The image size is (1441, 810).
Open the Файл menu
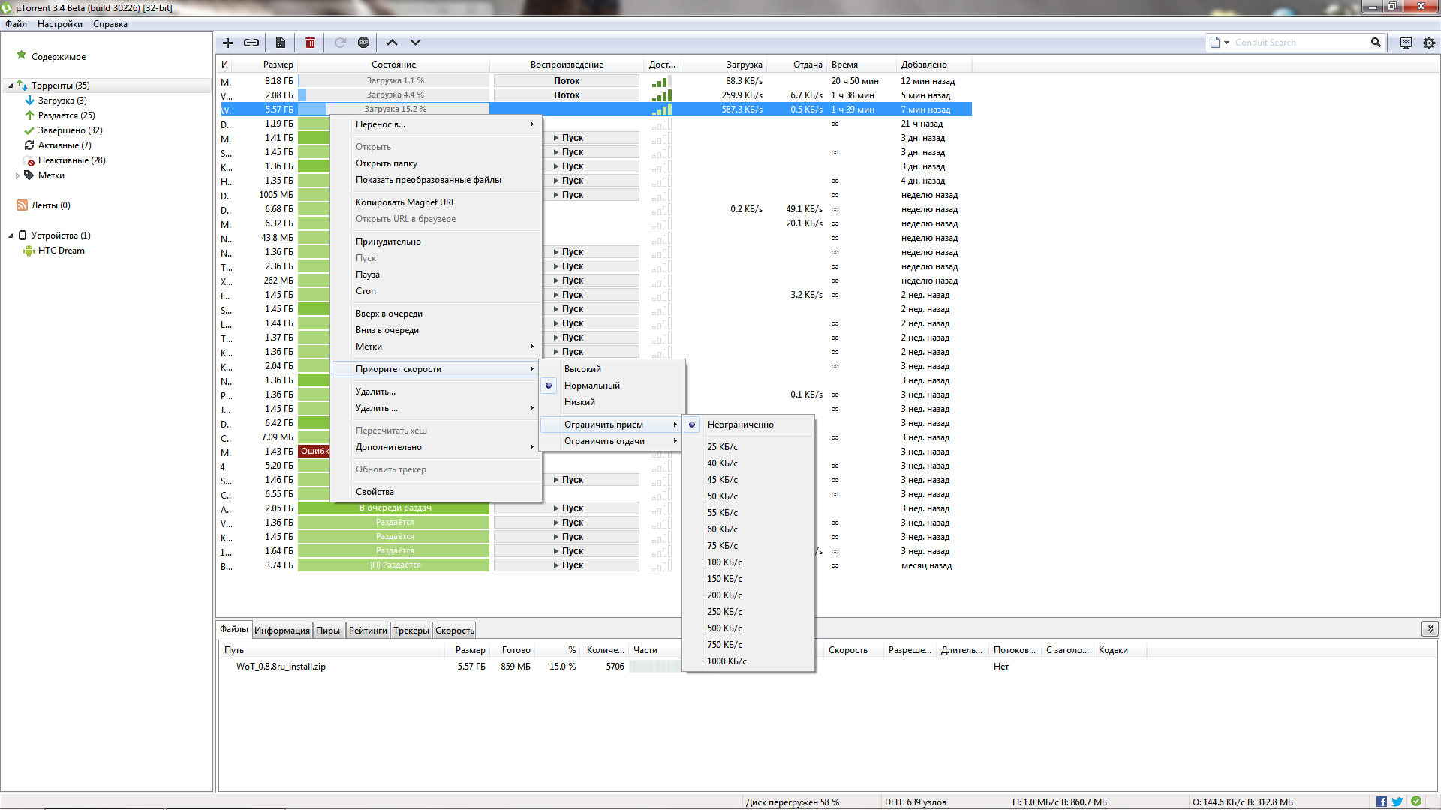(x=16, y=24)
